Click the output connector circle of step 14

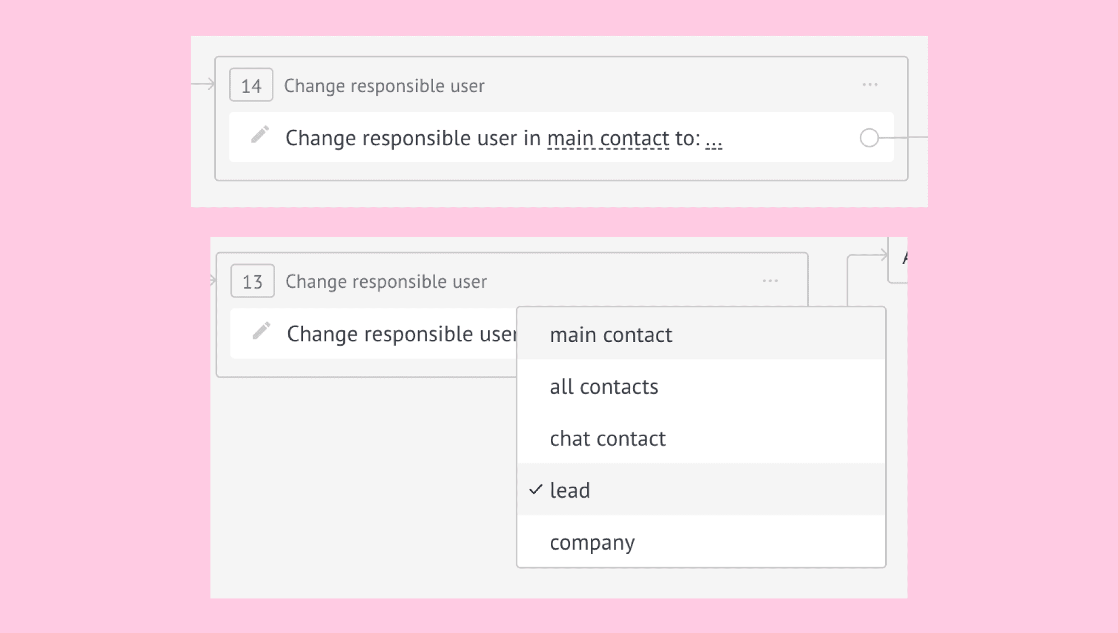pyautogui.click(x=869, y=138)
